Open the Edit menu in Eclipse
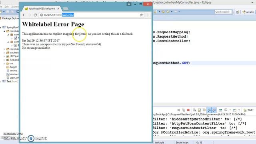The image size is (256, 144). [x=7, y=6]
